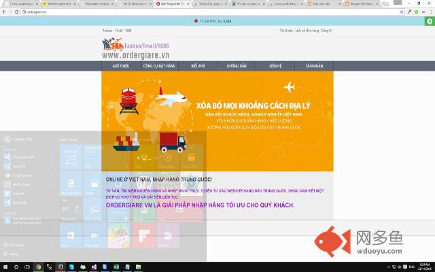Open Task View from the taskbar

27,267
